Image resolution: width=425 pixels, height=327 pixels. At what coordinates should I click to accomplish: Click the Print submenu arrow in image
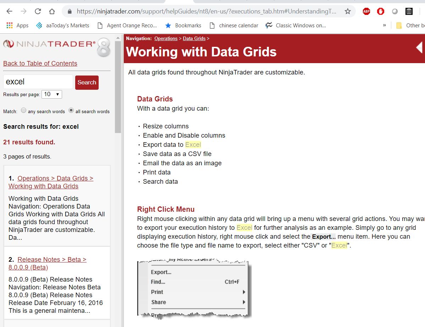click(244, 292)
